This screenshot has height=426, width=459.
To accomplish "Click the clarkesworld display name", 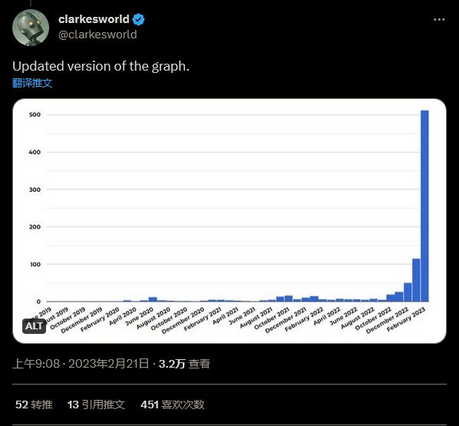I will pyautogui.click(x=94, y=19).
